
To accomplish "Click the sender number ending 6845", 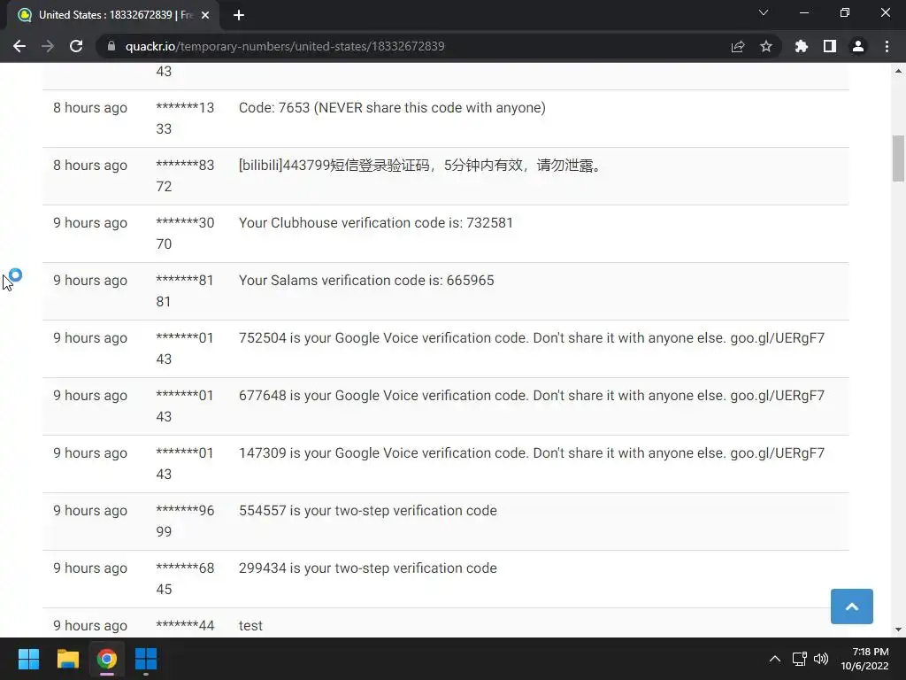I will coord(185,578).
